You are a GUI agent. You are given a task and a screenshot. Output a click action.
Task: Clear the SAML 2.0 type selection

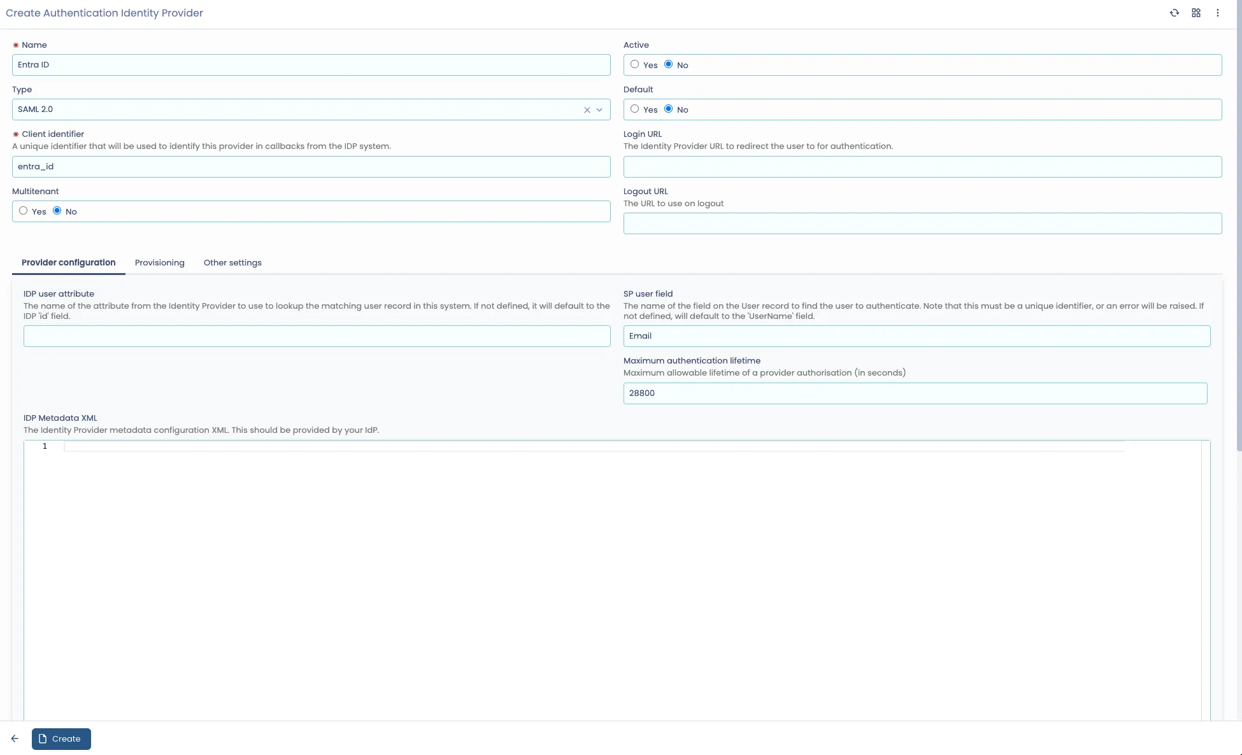pyautogui.click(x=587, y=110)
